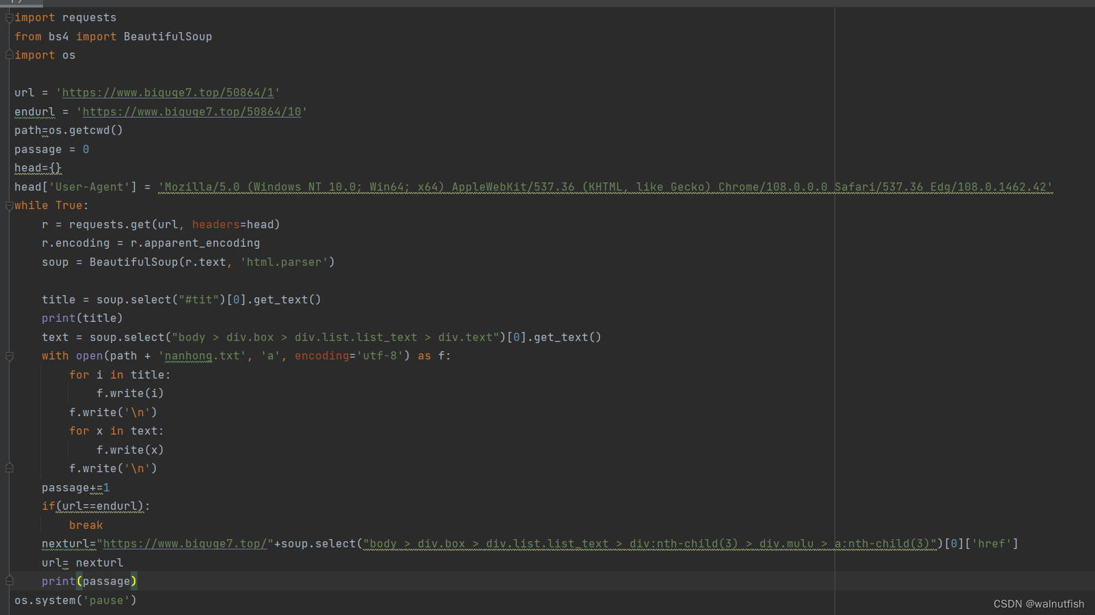Click the 'nanhong.txt' filename string

click(202, 356)
